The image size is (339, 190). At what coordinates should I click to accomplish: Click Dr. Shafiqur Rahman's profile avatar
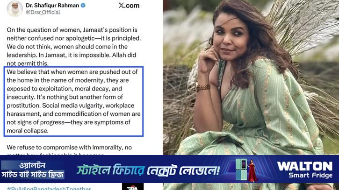pos(14,8)
